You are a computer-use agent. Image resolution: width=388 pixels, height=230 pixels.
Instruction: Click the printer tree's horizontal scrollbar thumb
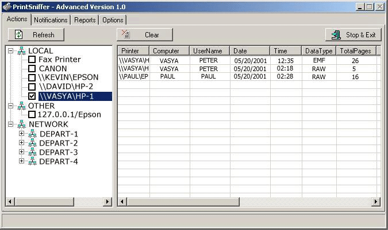coord(44,202)
